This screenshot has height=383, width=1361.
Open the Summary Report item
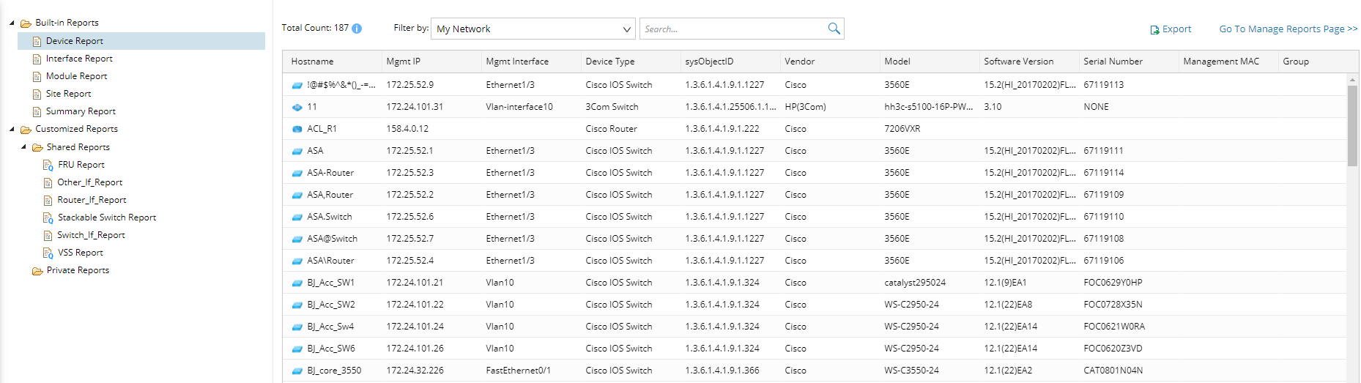click(x=81, y=111)
